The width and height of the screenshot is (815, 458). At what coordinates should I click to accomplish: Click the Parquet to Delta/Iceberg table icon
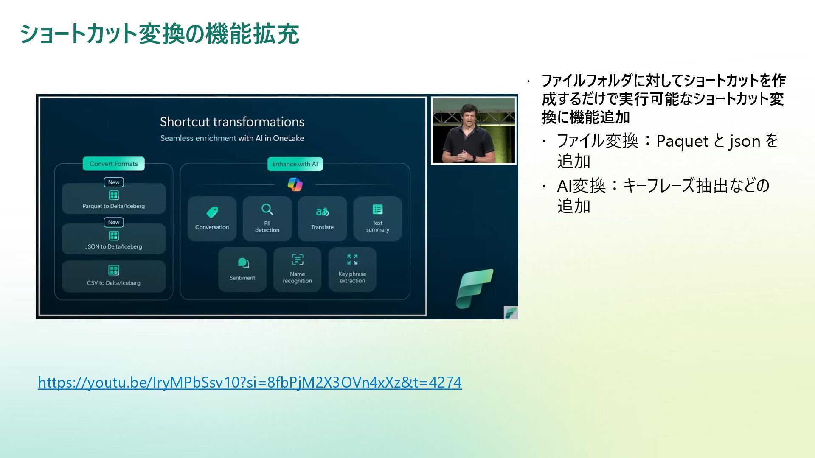click(114, 195)
